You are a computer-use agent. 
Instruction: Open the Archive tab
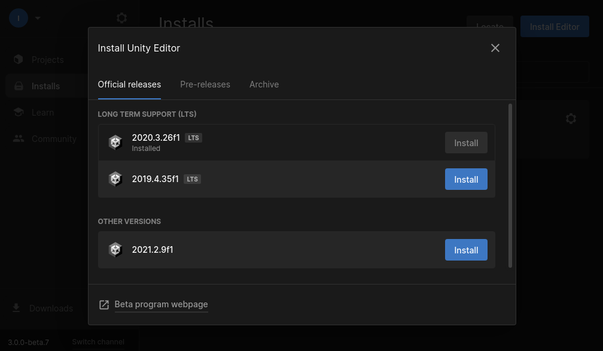264,84
